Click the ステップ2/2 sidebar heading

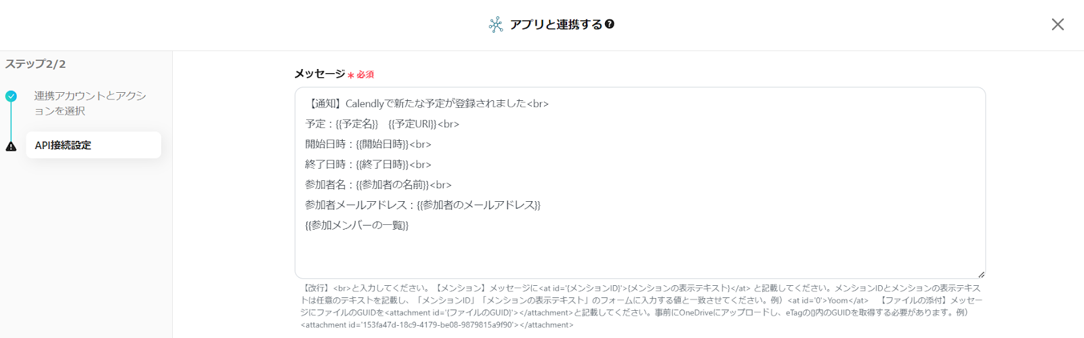pyautogui.click(x=35, y=64)
